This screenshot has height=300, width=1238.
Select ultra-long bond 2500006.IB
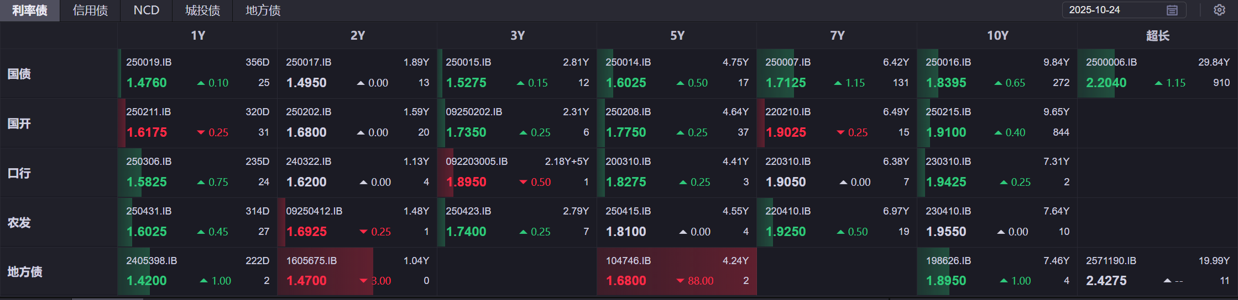pyautogui.click(x=1111, y=62)
